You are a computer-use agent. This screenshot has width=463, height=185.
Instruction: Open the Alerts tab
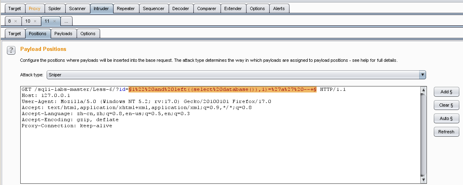pos(279,8)
